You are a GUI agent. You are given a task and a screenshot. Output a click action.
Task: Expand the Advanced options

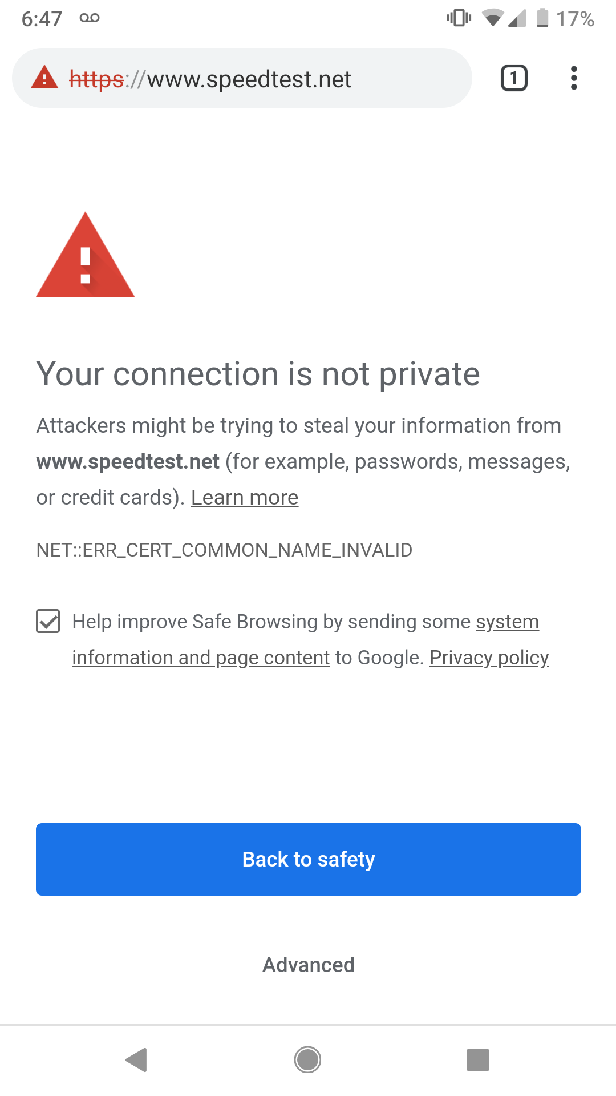308,965
